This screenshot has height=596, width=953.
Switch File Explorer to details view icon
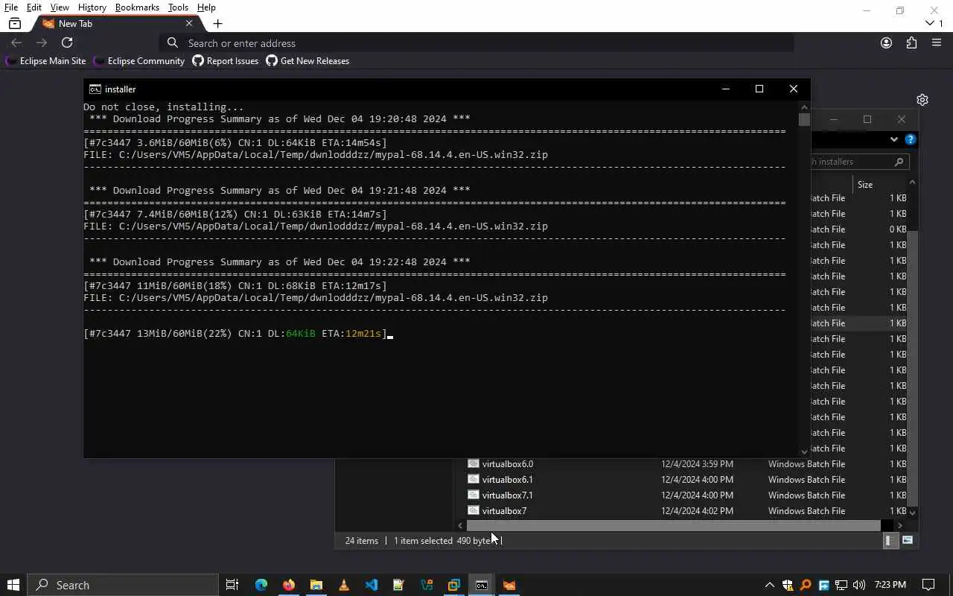(888, 541)
